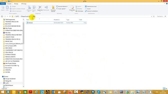The width and height of the screenshot is (168, 94).
Task: Select TRAINING ORACLE ODI folder
Action: (x=12, y=22)
